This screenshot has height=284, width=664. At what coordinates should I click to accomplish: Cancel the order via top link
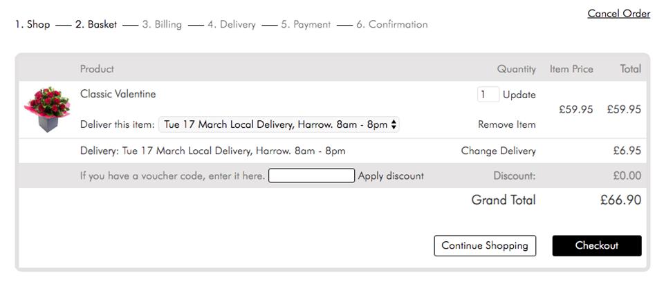coord(618,14)
